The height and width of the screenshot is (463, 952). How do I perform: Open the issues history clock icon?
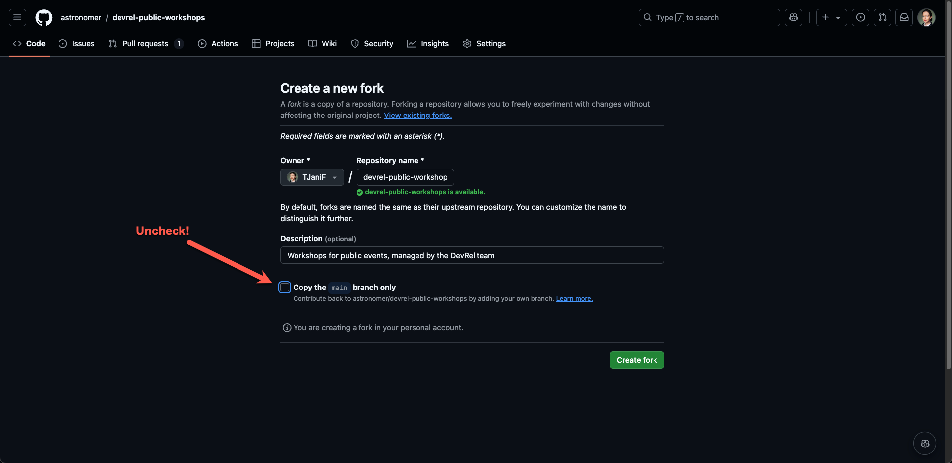860,17
